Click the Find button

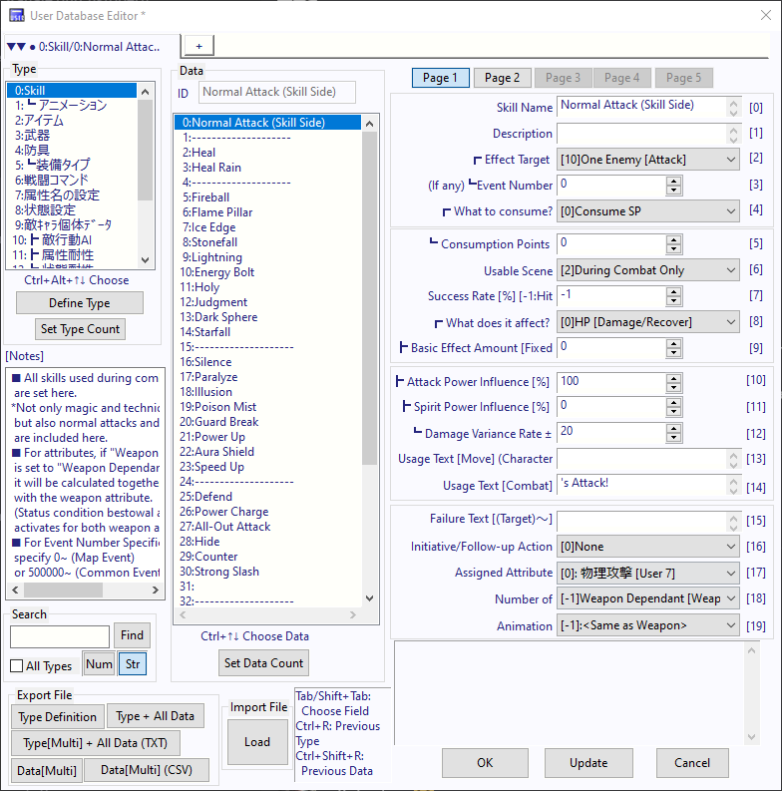(133, 635)
